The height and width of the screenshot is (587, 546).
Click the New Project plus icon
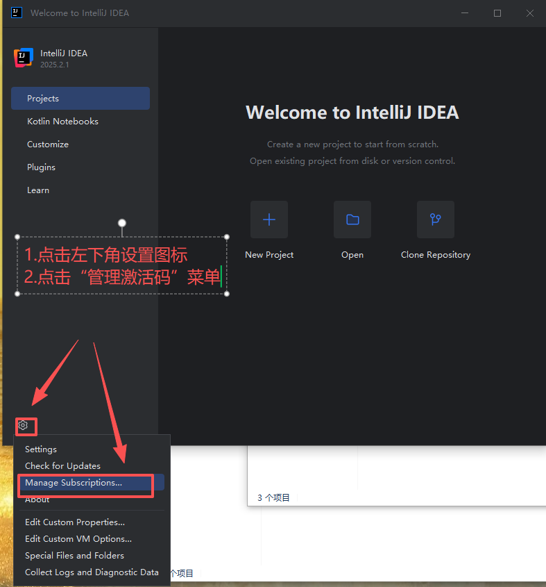click(x=269, y=220)
